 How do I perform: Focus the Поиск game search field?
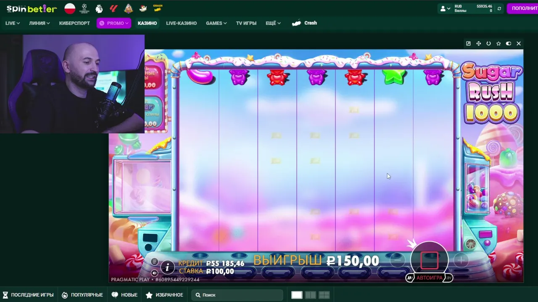tap(237, 295)
